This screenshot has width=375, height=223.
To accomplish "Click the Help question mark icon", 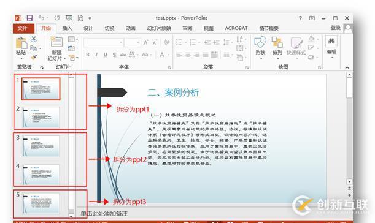I will click(300, 18).
